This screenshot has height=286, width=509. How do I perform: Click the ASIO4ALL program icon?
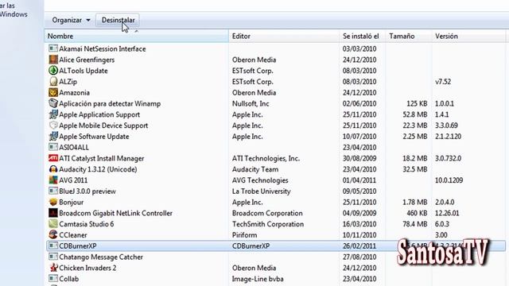pyautogui.click(x=53, y=147)
